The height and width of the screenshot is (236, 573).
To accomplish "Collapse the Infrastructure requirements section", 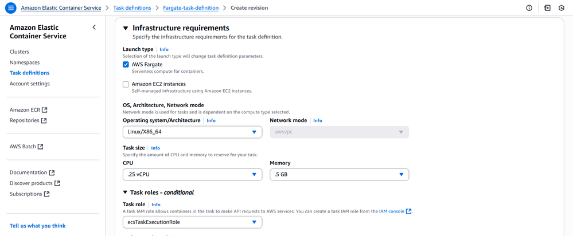I will click(x=126, y=28).
